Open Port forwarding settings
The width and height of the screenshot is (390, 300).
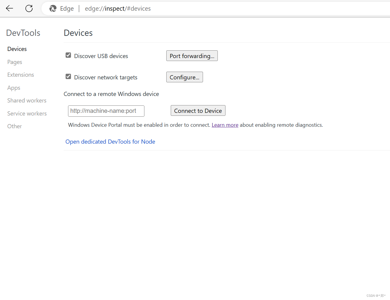(192, 56)
